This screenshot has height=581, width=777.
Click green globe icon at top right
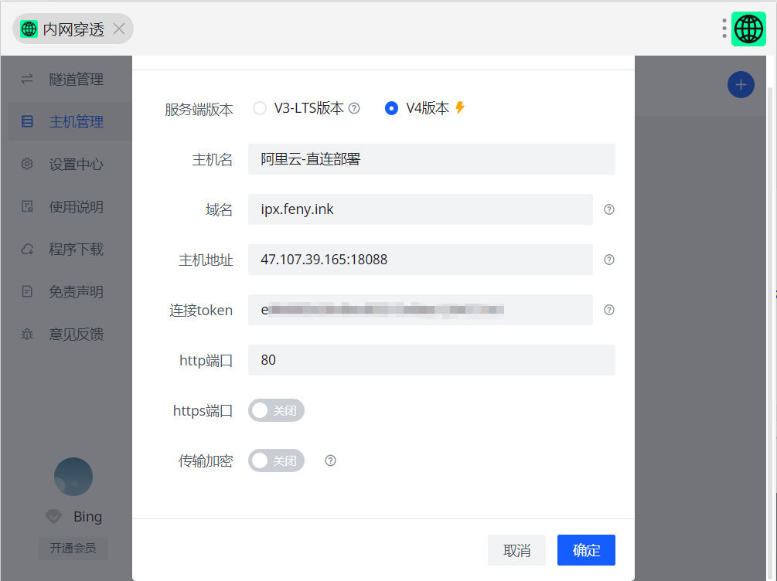[748, 29]
